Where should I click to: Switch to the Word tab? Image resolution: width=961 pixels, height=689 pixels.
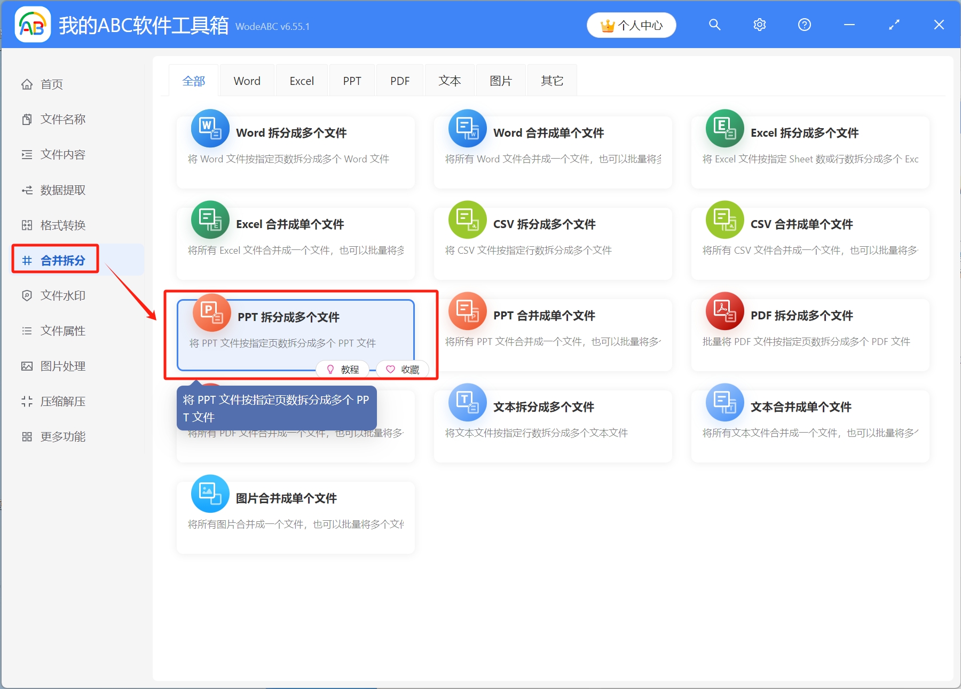[x=247, y=81]
